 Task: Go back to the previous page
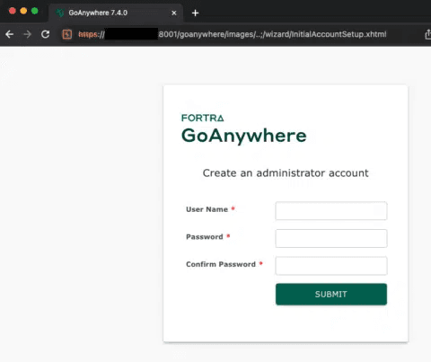coord(10,34)
